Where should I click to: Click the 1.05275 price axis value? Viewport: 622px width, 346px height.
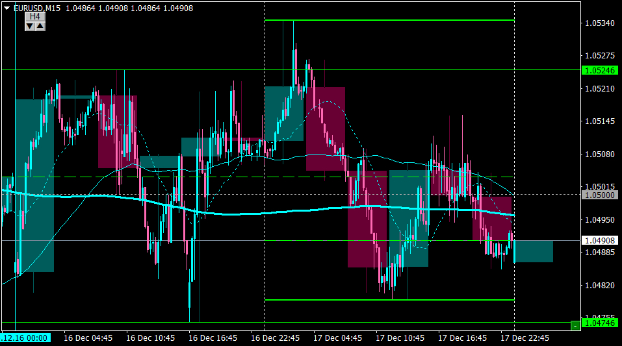coord(600,56)
